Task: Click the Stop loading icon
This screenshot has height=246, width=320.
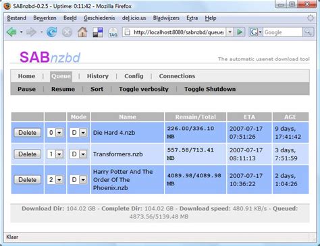Action: 67,32
